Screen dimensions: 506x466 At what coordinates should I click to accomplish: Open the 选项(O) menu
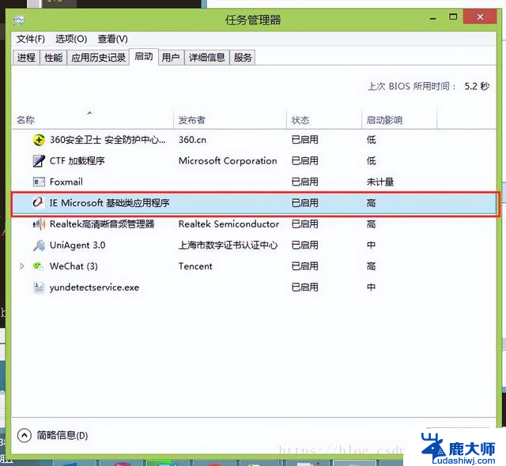click(71, 39)
